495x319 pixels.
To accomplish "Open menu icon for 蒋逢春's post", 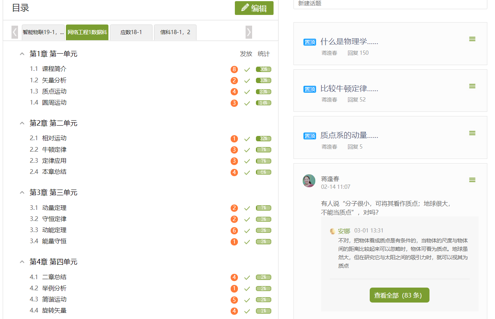I will (x=472, y=180).
